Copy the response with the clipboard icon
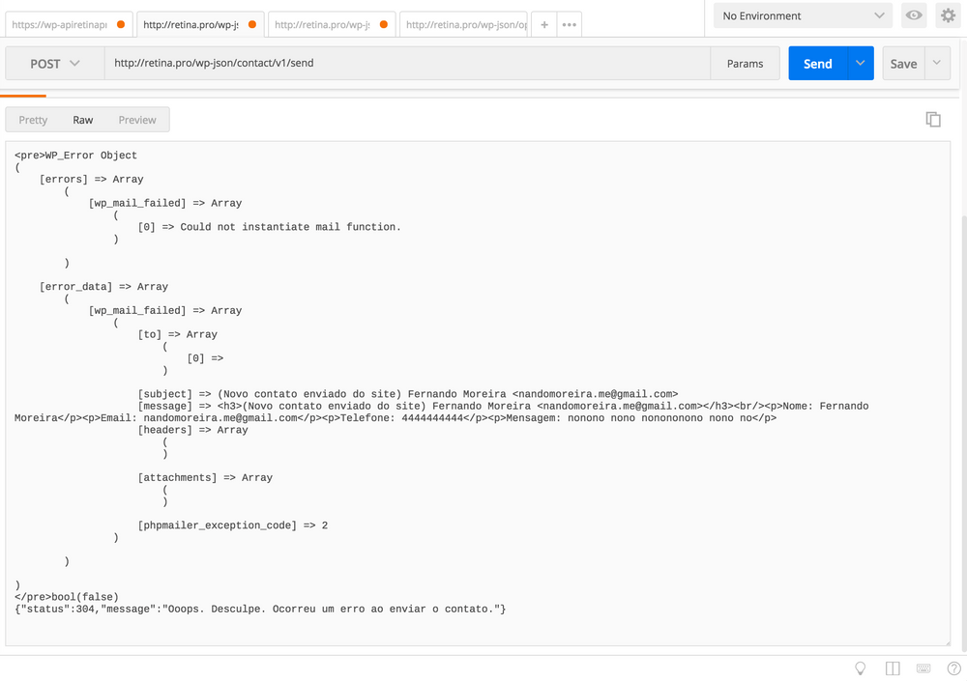Image resolution: width=967 pixels, height=681 pixels. 933,120
